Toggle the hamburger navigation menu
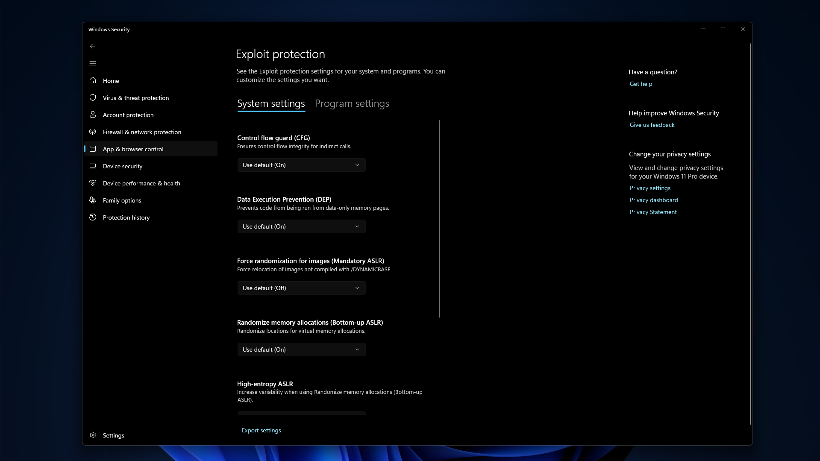 [93, 63]
